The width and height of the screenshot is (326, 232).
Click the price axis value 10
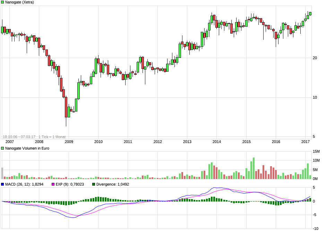[x=315, y=97]
